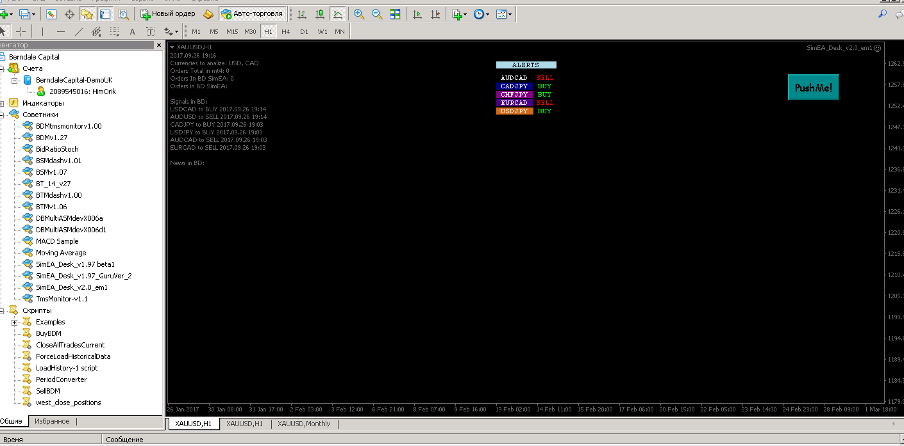
Task: Toggle the Авто-торговля button
Action: 253,13
